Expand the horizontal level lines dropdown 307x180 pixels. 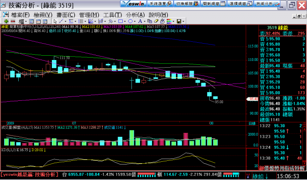(x=75, y=21)
